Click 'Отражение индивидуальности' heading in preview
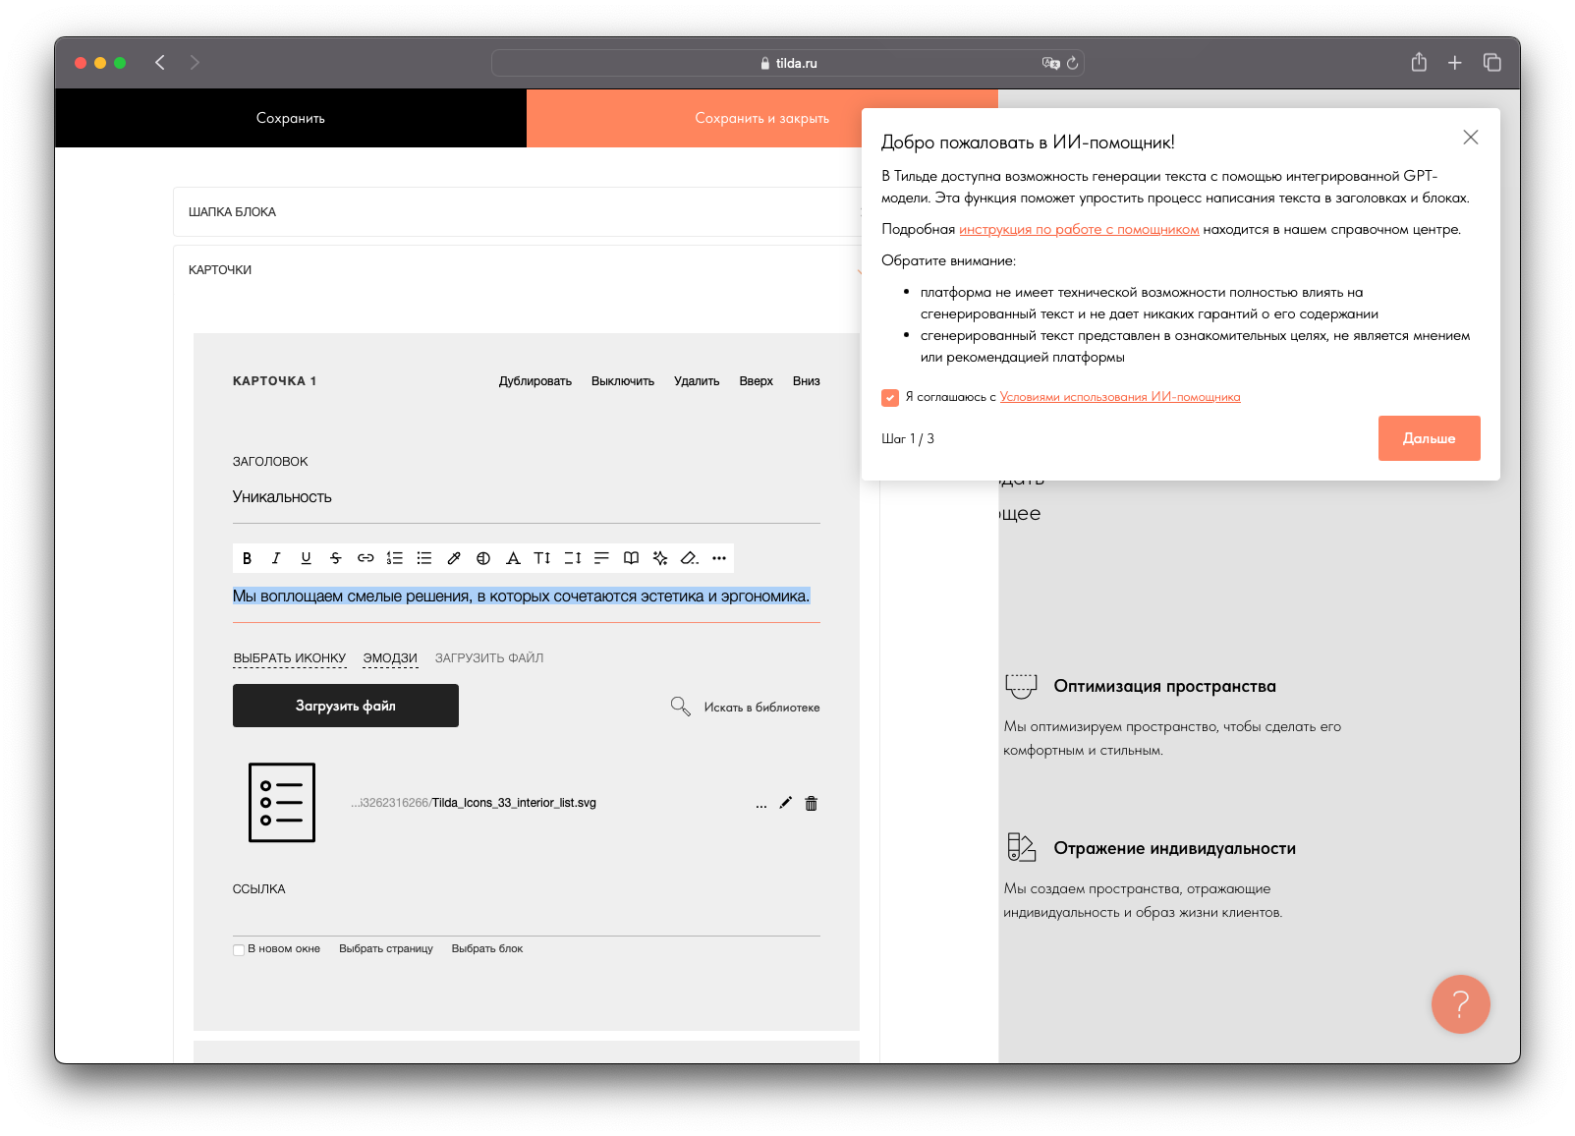This screenshot has width=1575, height=1136. 1174,848
